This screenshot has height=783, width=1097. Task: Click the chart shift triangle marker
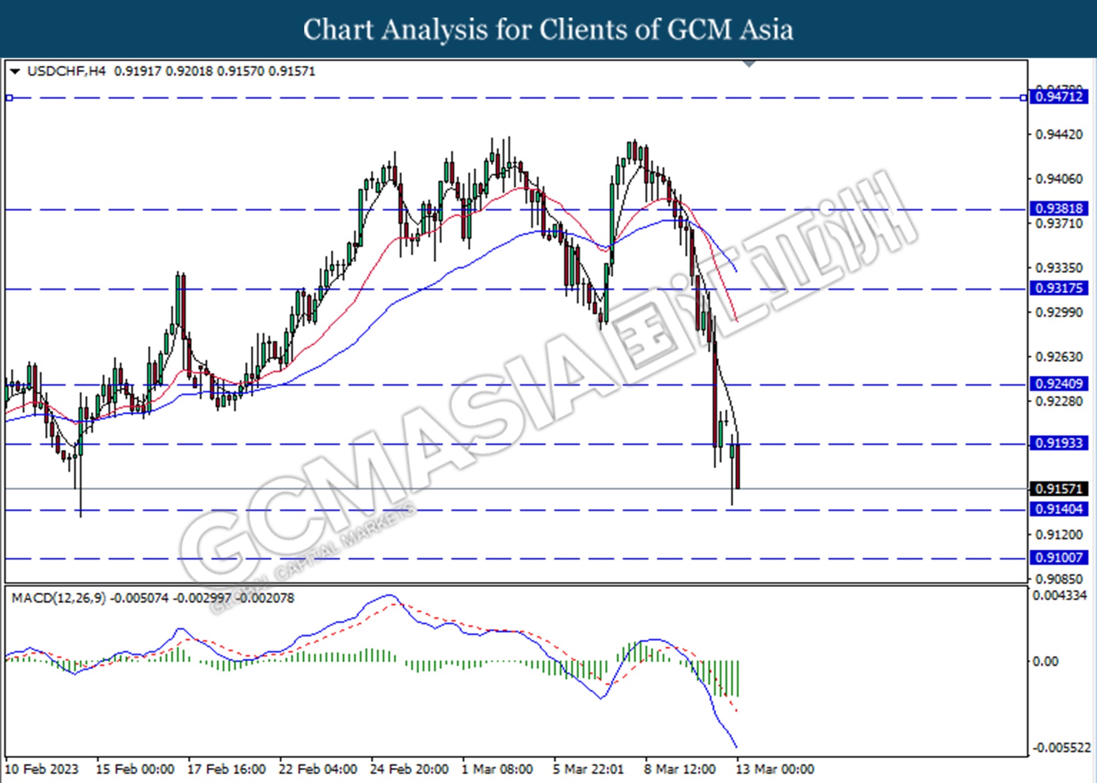[749, 64]
